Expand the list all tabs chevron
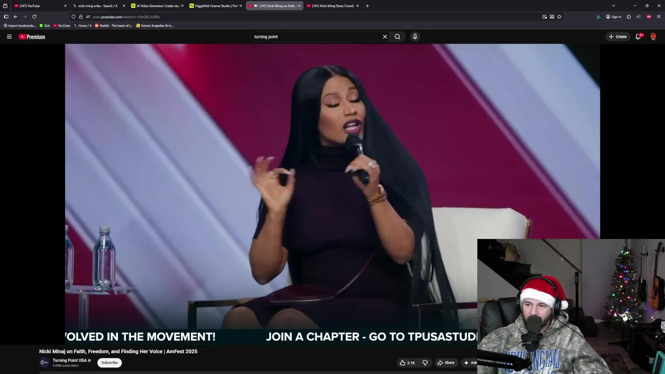665x374 pixels. [614, 6]
